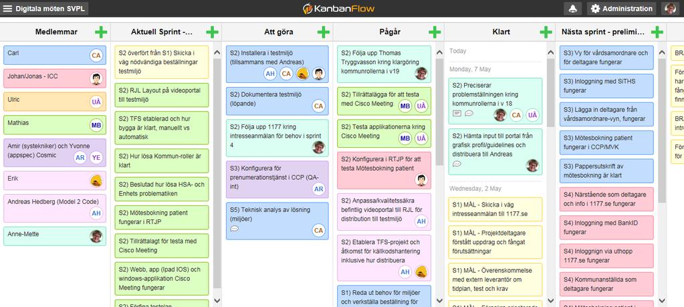Open the Konfigurera i RTJP card
The image size is (684, 307).
tap(384, 171)
